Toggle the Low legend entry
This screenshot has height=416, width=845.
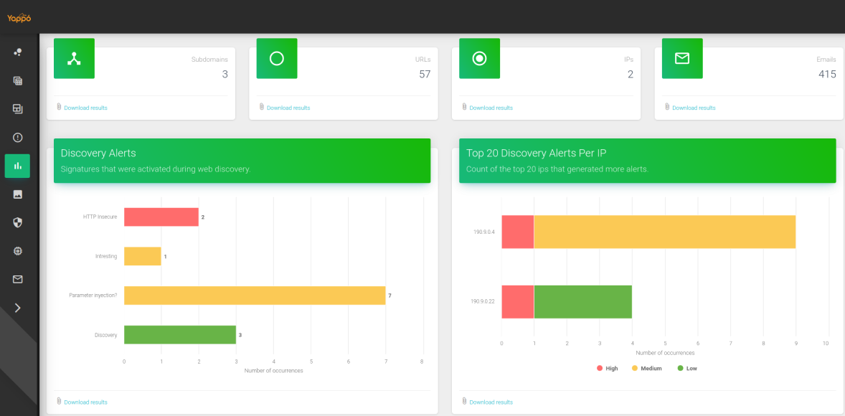coord(687,369)
